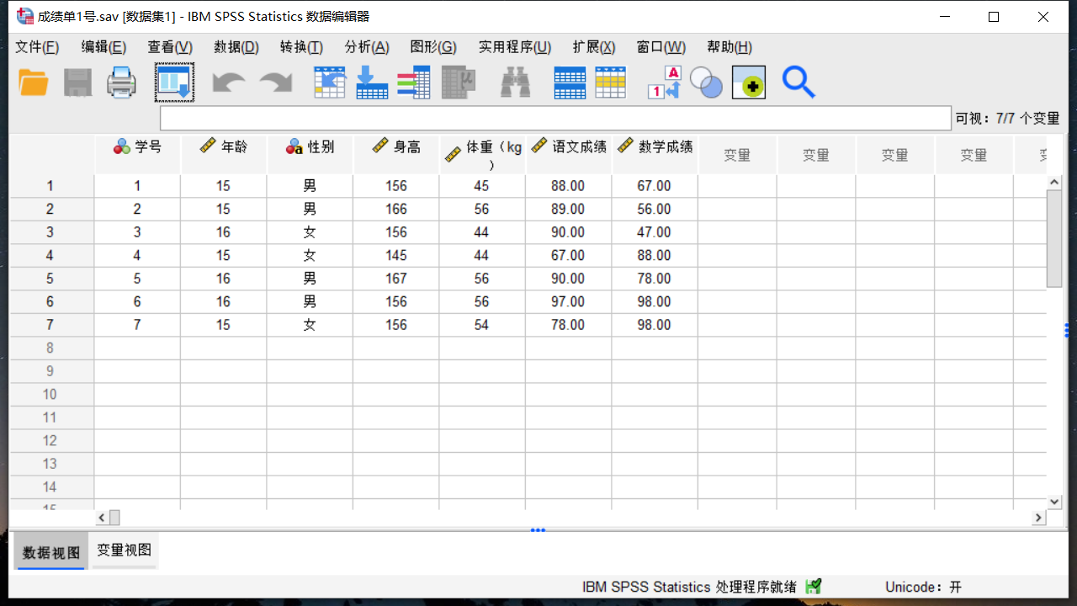Switch to 变量视图 tab
The height and width of the screenshot is (606, 1077).
[123, 550]
